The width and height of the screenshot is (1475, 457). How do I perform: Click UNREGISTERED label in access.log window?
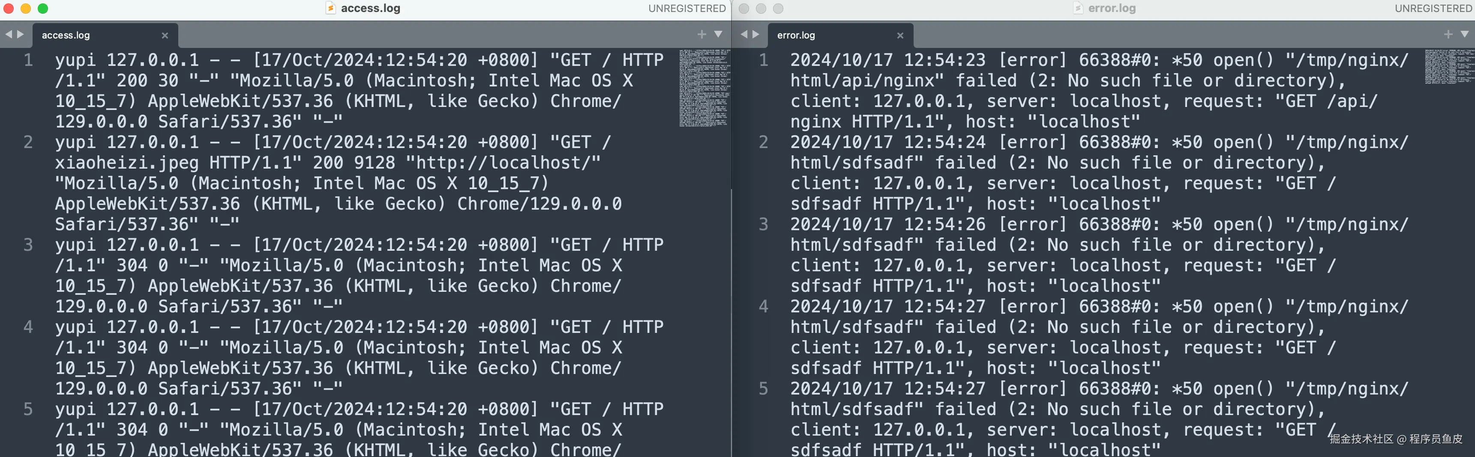(x=687, y=9)
